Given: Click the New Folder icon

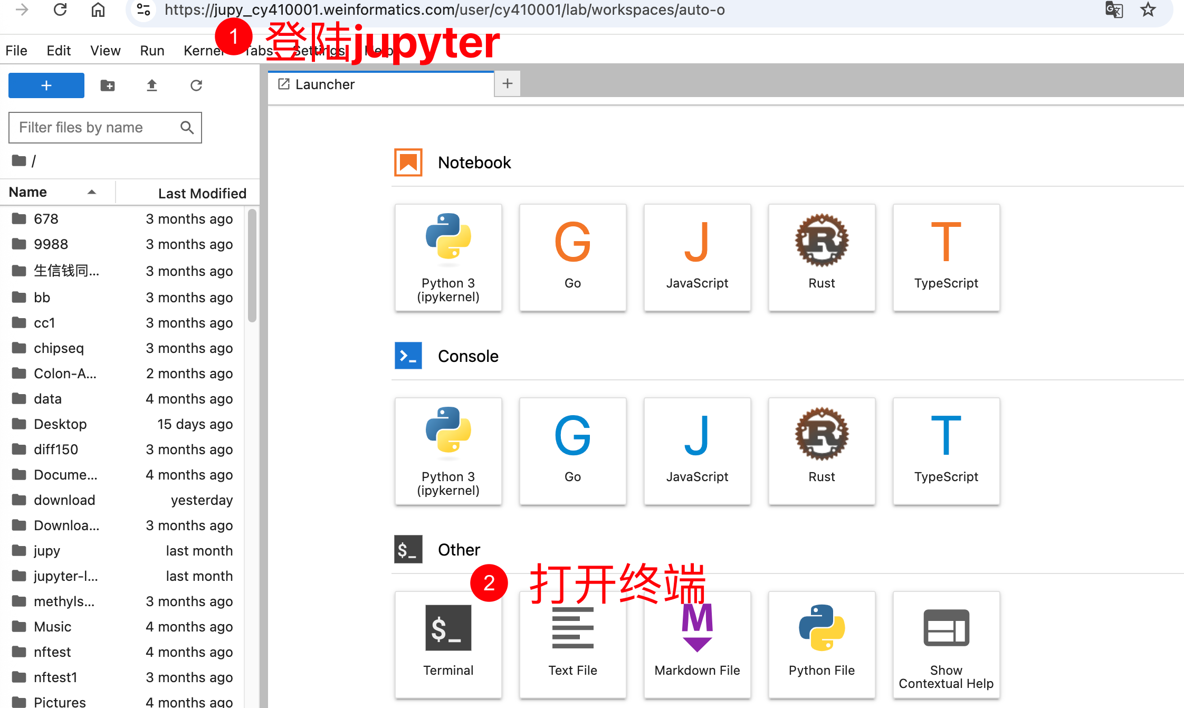Looking at the screenshot, I should point(108,85).
